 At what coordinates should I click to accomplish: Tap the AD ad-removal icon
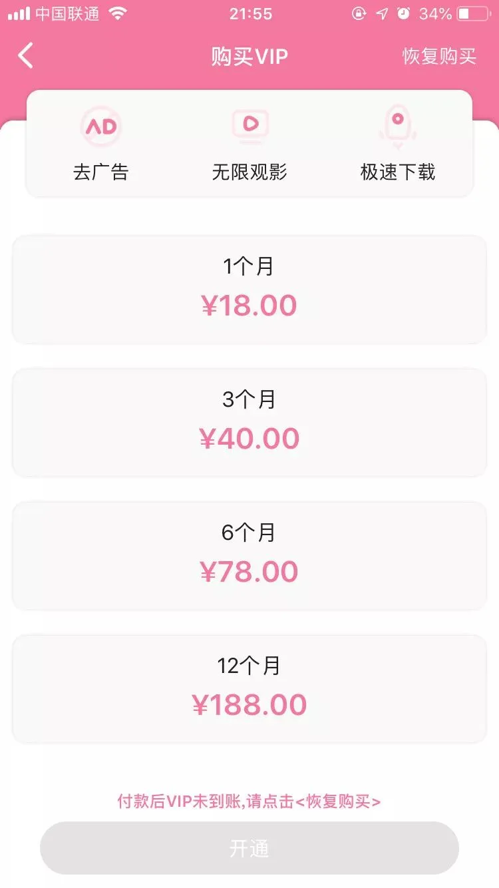101,126
